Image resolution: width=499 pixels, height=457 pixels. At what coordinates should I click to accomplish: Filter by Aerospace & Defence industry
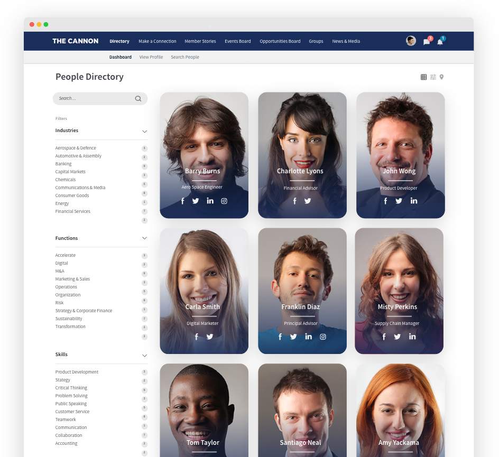pos(76,148)
